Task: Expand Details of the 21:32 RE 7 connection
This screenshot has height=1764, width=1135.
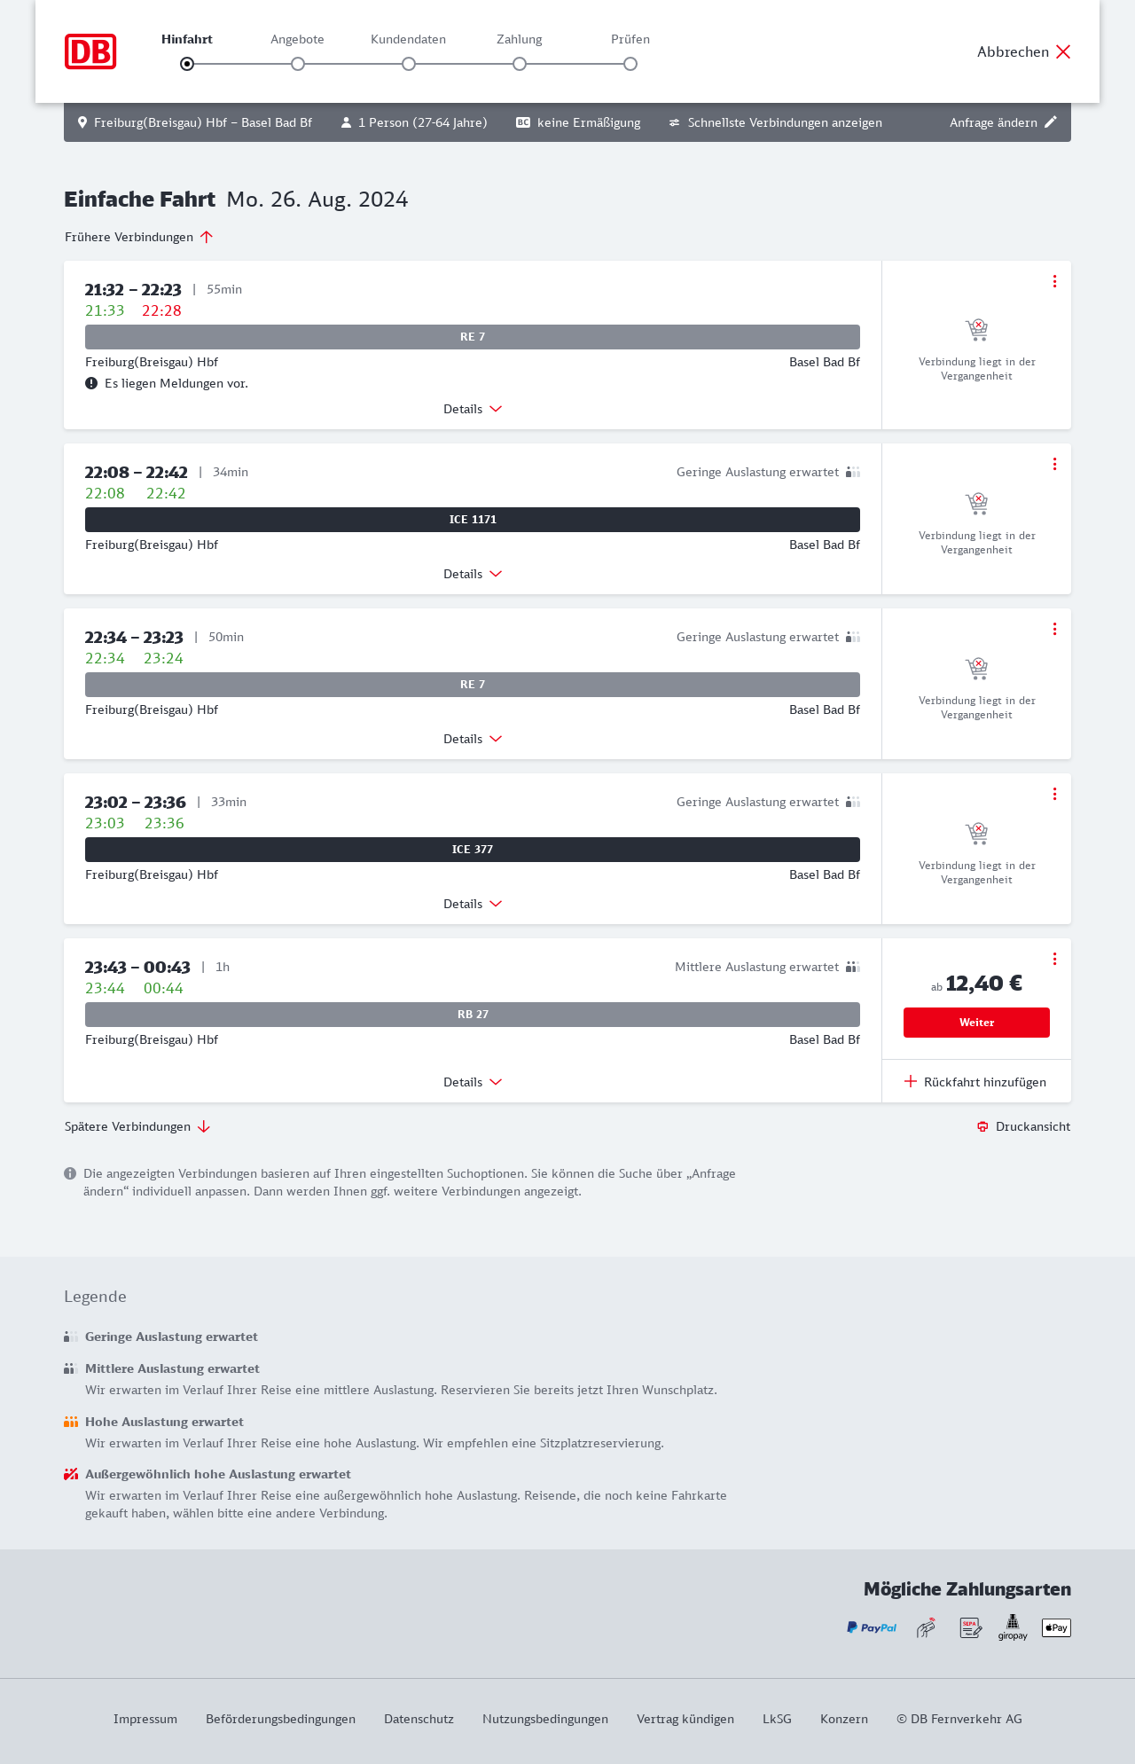Action: pyautogui.click(x=473, y=409)
